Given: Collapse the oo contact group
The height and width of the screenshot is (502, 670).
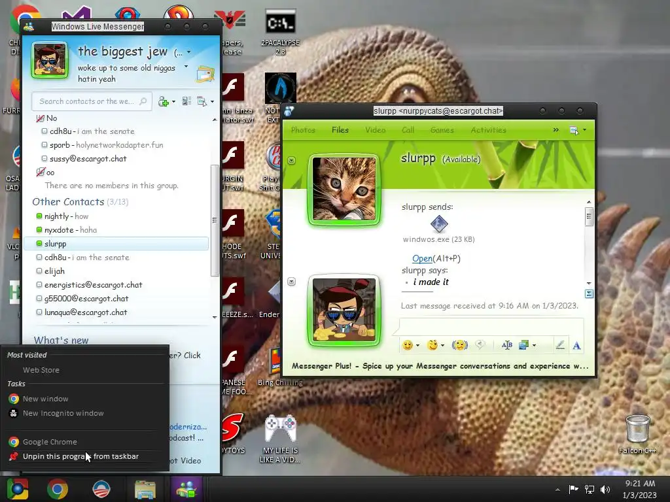Looking at the screenshot, I should (x=40, y=173).
